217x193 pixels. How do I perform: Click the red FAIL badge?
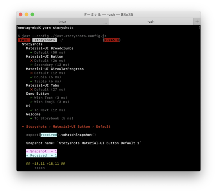pyautogui.click(x=24, y=40)
